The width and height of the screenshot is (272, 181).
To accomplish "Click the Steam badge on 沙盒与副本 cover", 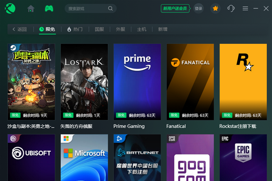I will pos(13,48).
